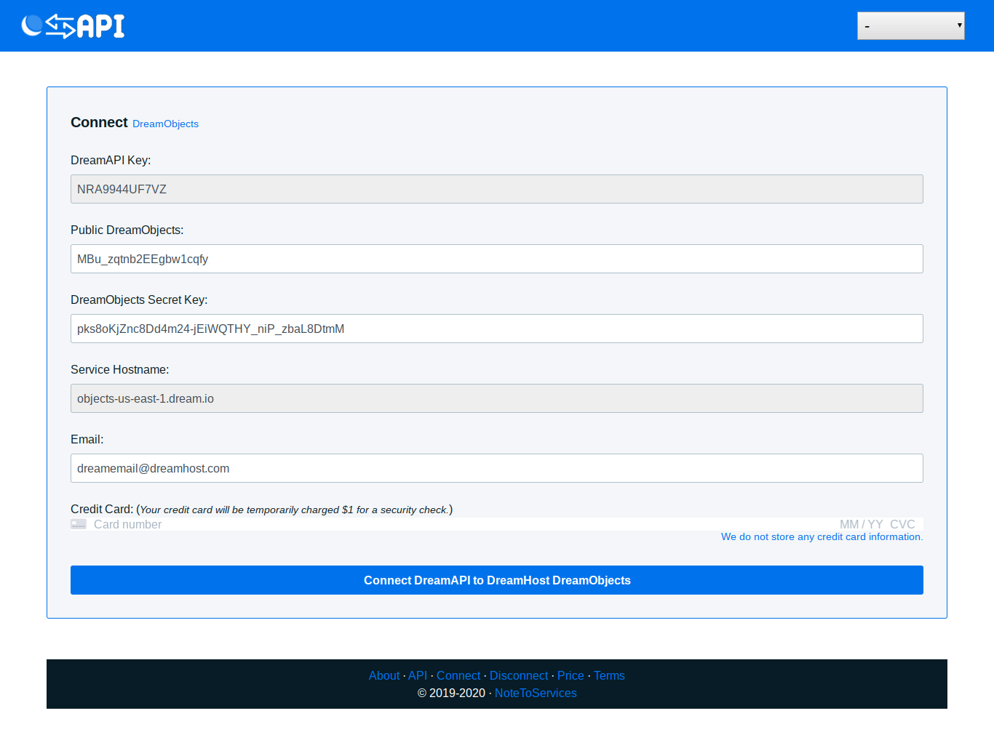This screenshot has width=994, height=732.
Task: Click the MM / YY expiry field
Action: [x=862, y=524]
